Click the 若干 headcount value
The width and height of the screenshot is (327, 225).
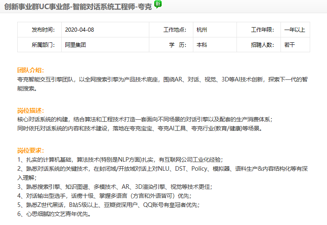(x=290, y=45)
